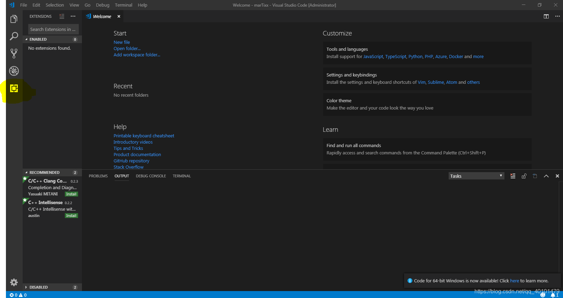Click Add workspace folder link

click(x=137, y=55)
